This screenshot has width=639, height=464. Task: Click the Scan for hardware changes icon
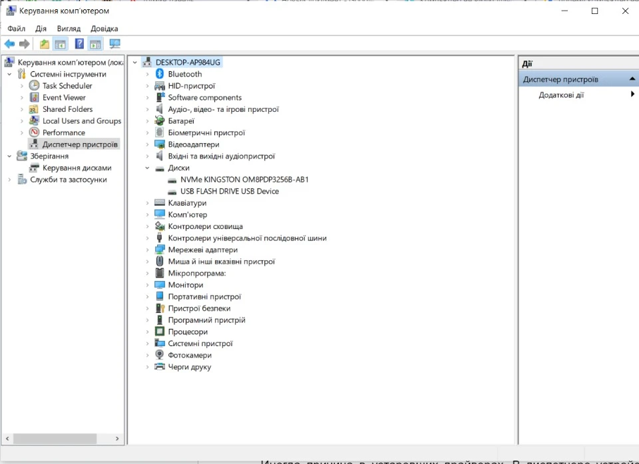(x=114, y=44)
